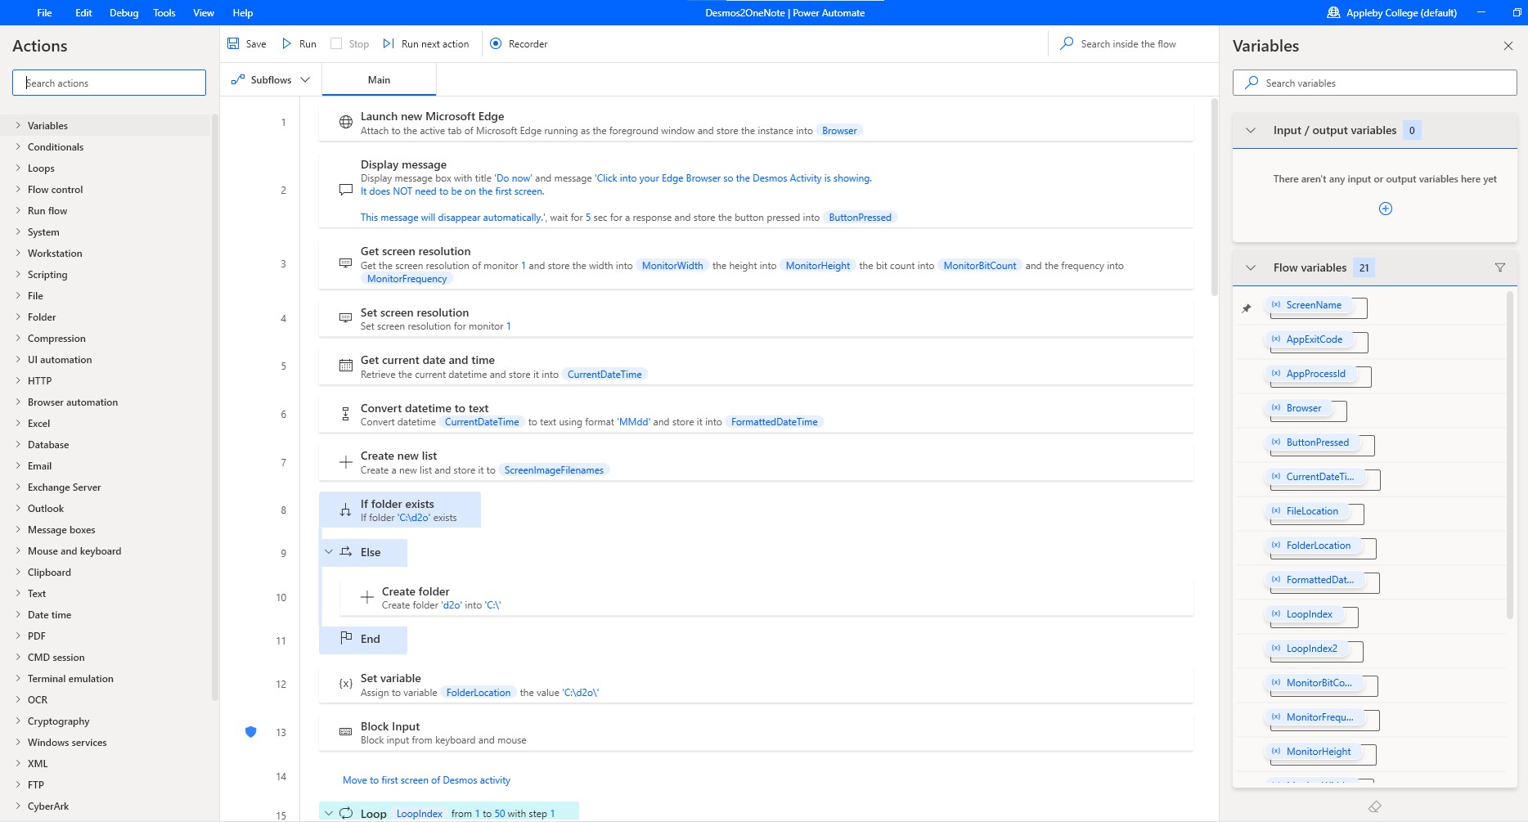Click the Search variables field
This screenshot has height=822, width=1528.
click(1374, 83)
